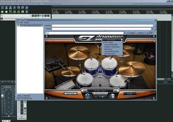This screenshot has width=173, height=122.
Task: Click the transport rewind-to-start button
Action: pyautogui.click(x=2, y=82)
